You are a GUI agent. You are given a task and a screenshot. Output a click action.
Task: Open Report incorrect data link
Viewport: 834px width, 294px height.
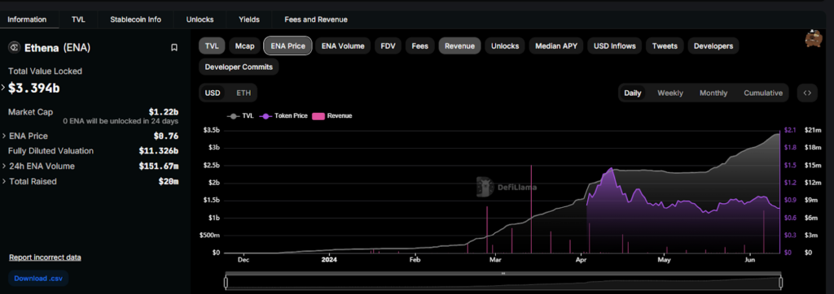pyautogui.click(x=46, y=257)
